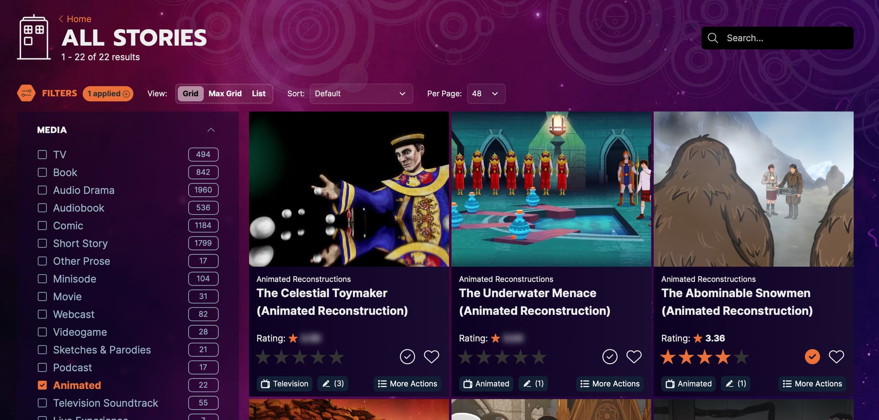Viewport: 879px width, 420px height.
Task: Click Animated Reconstructions above Underwater Menace
Action: (506, 279)
